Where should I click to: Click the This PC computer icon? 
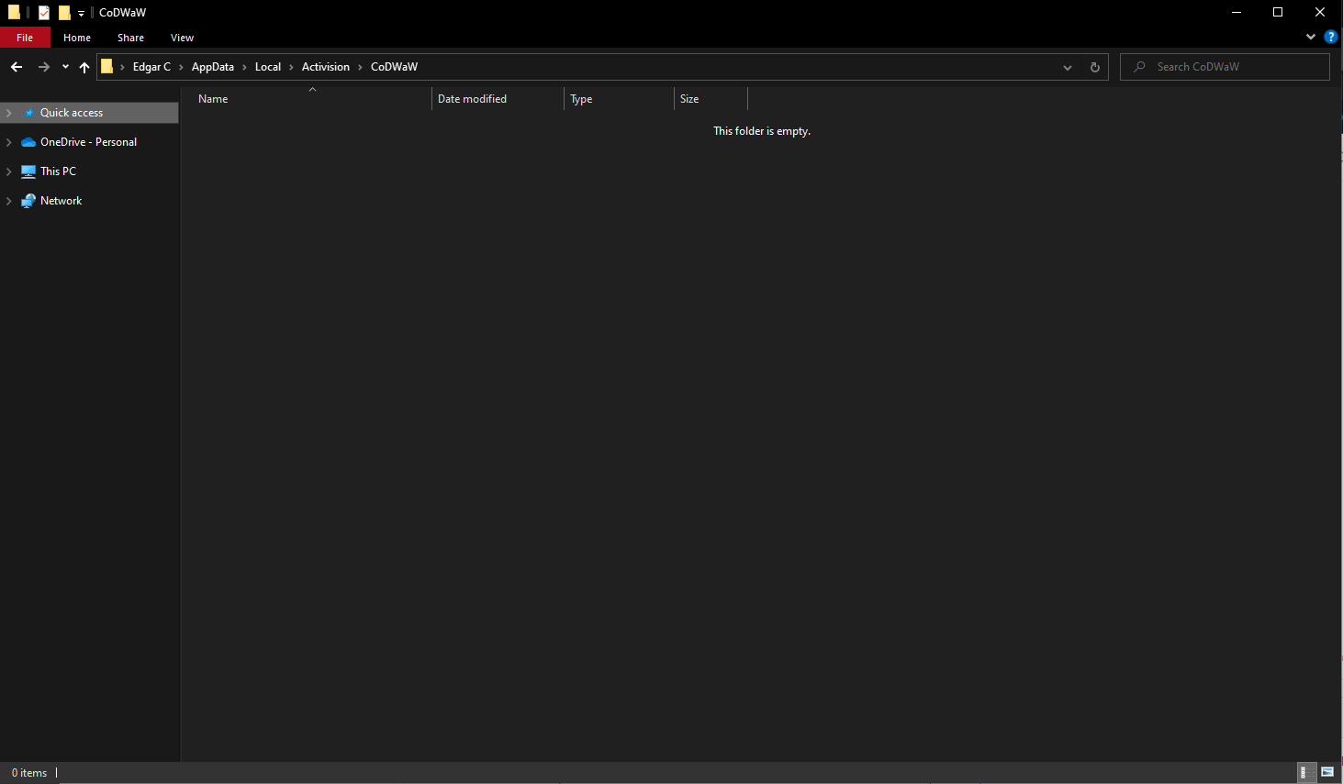pyautogui.click(x=28, y=171)
